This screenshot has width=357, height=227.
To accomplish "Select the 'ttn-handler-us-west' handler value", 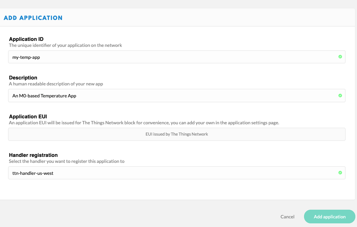I will point(33,173).
